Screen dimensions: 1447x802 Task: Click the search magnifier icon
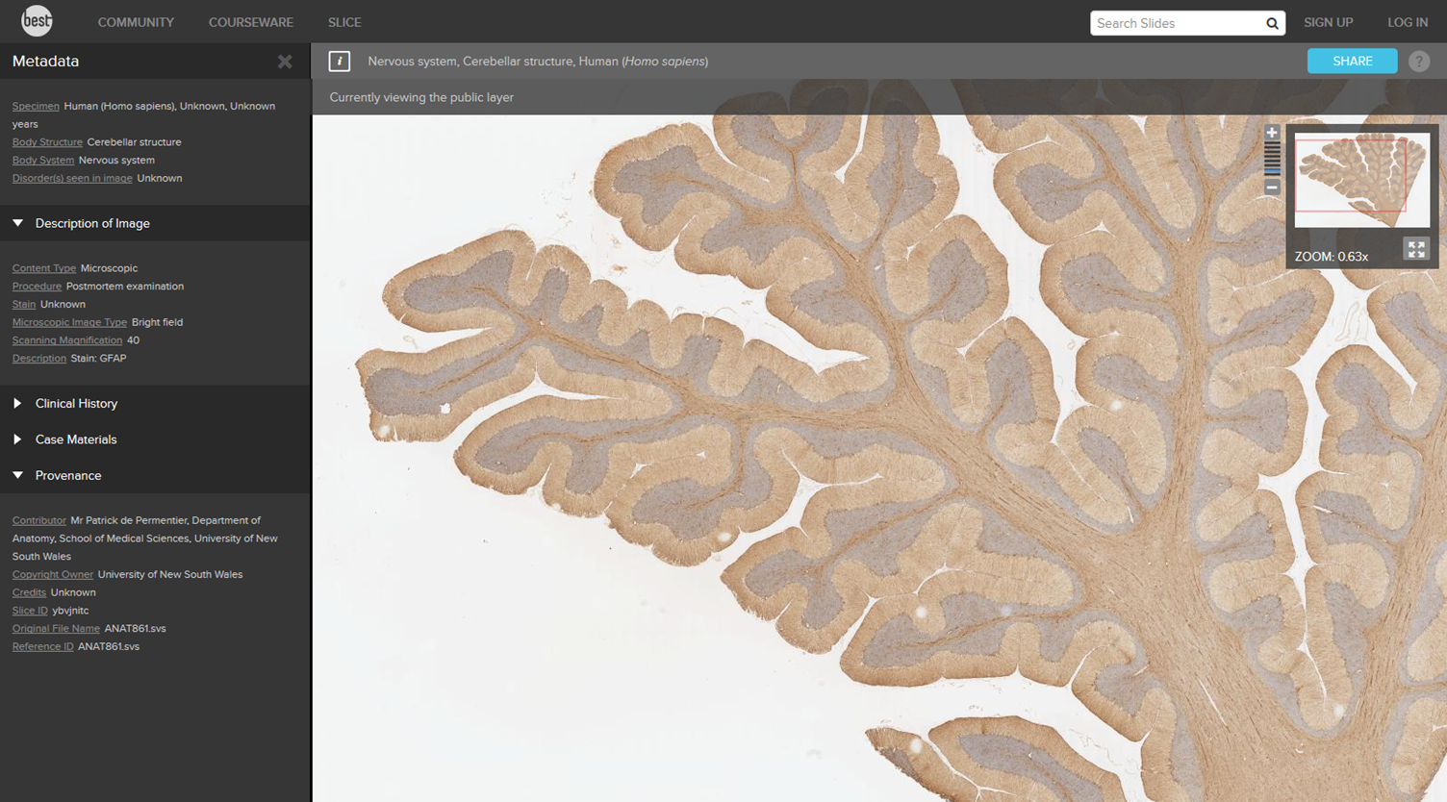pyautogui.click(x=1272, y=23)
